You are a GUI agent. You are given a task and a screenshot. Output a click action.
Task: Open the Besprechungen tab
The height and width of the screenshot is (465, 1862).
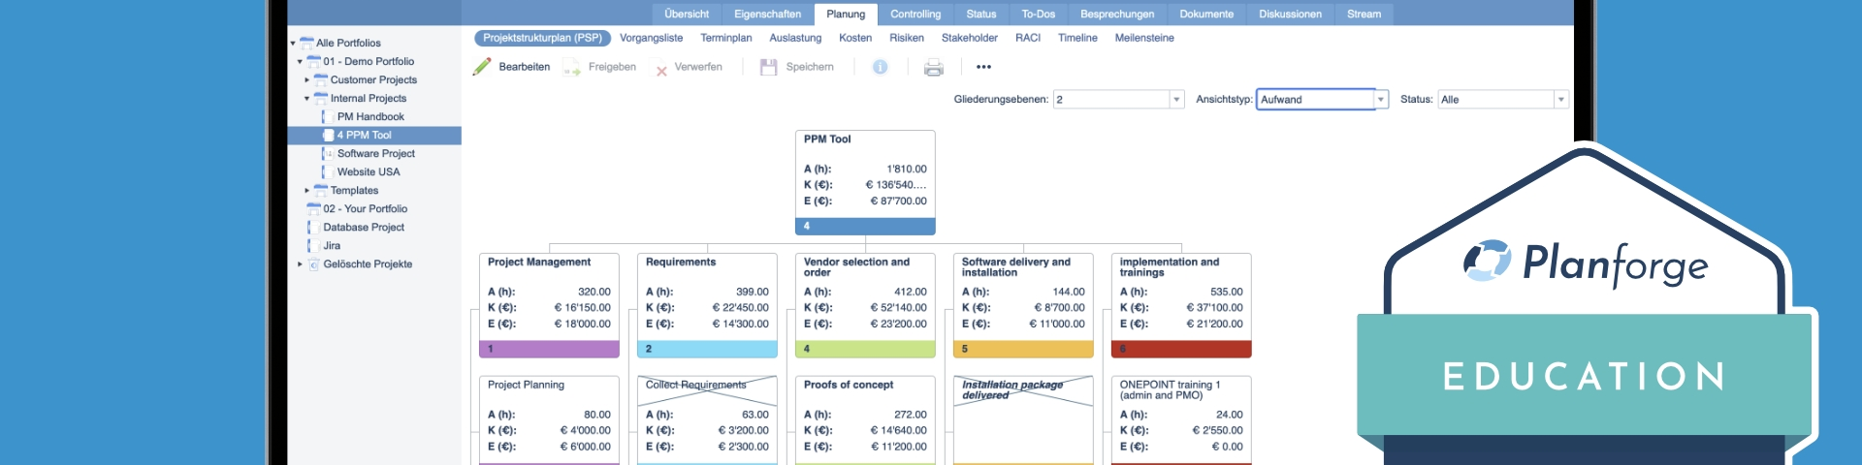coord(1117,14)
